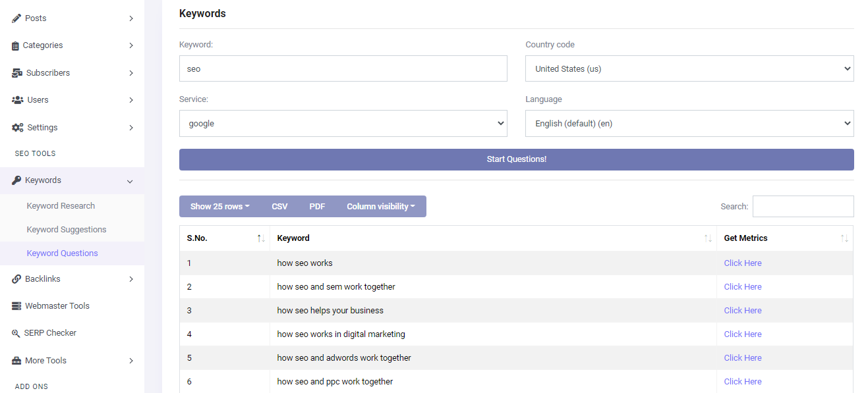Screen dimensions: 868x393
Task: Click into the table Search field
Action: click(803, 206)
